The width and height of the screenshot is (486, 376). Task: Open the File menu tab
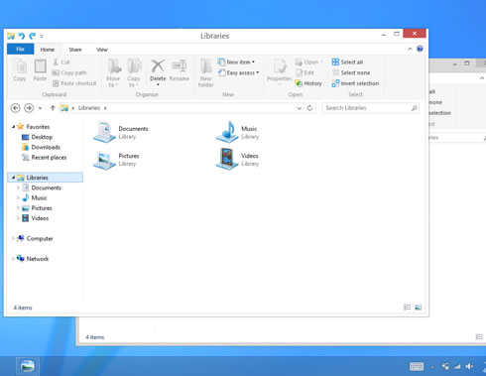click(20, 50)
